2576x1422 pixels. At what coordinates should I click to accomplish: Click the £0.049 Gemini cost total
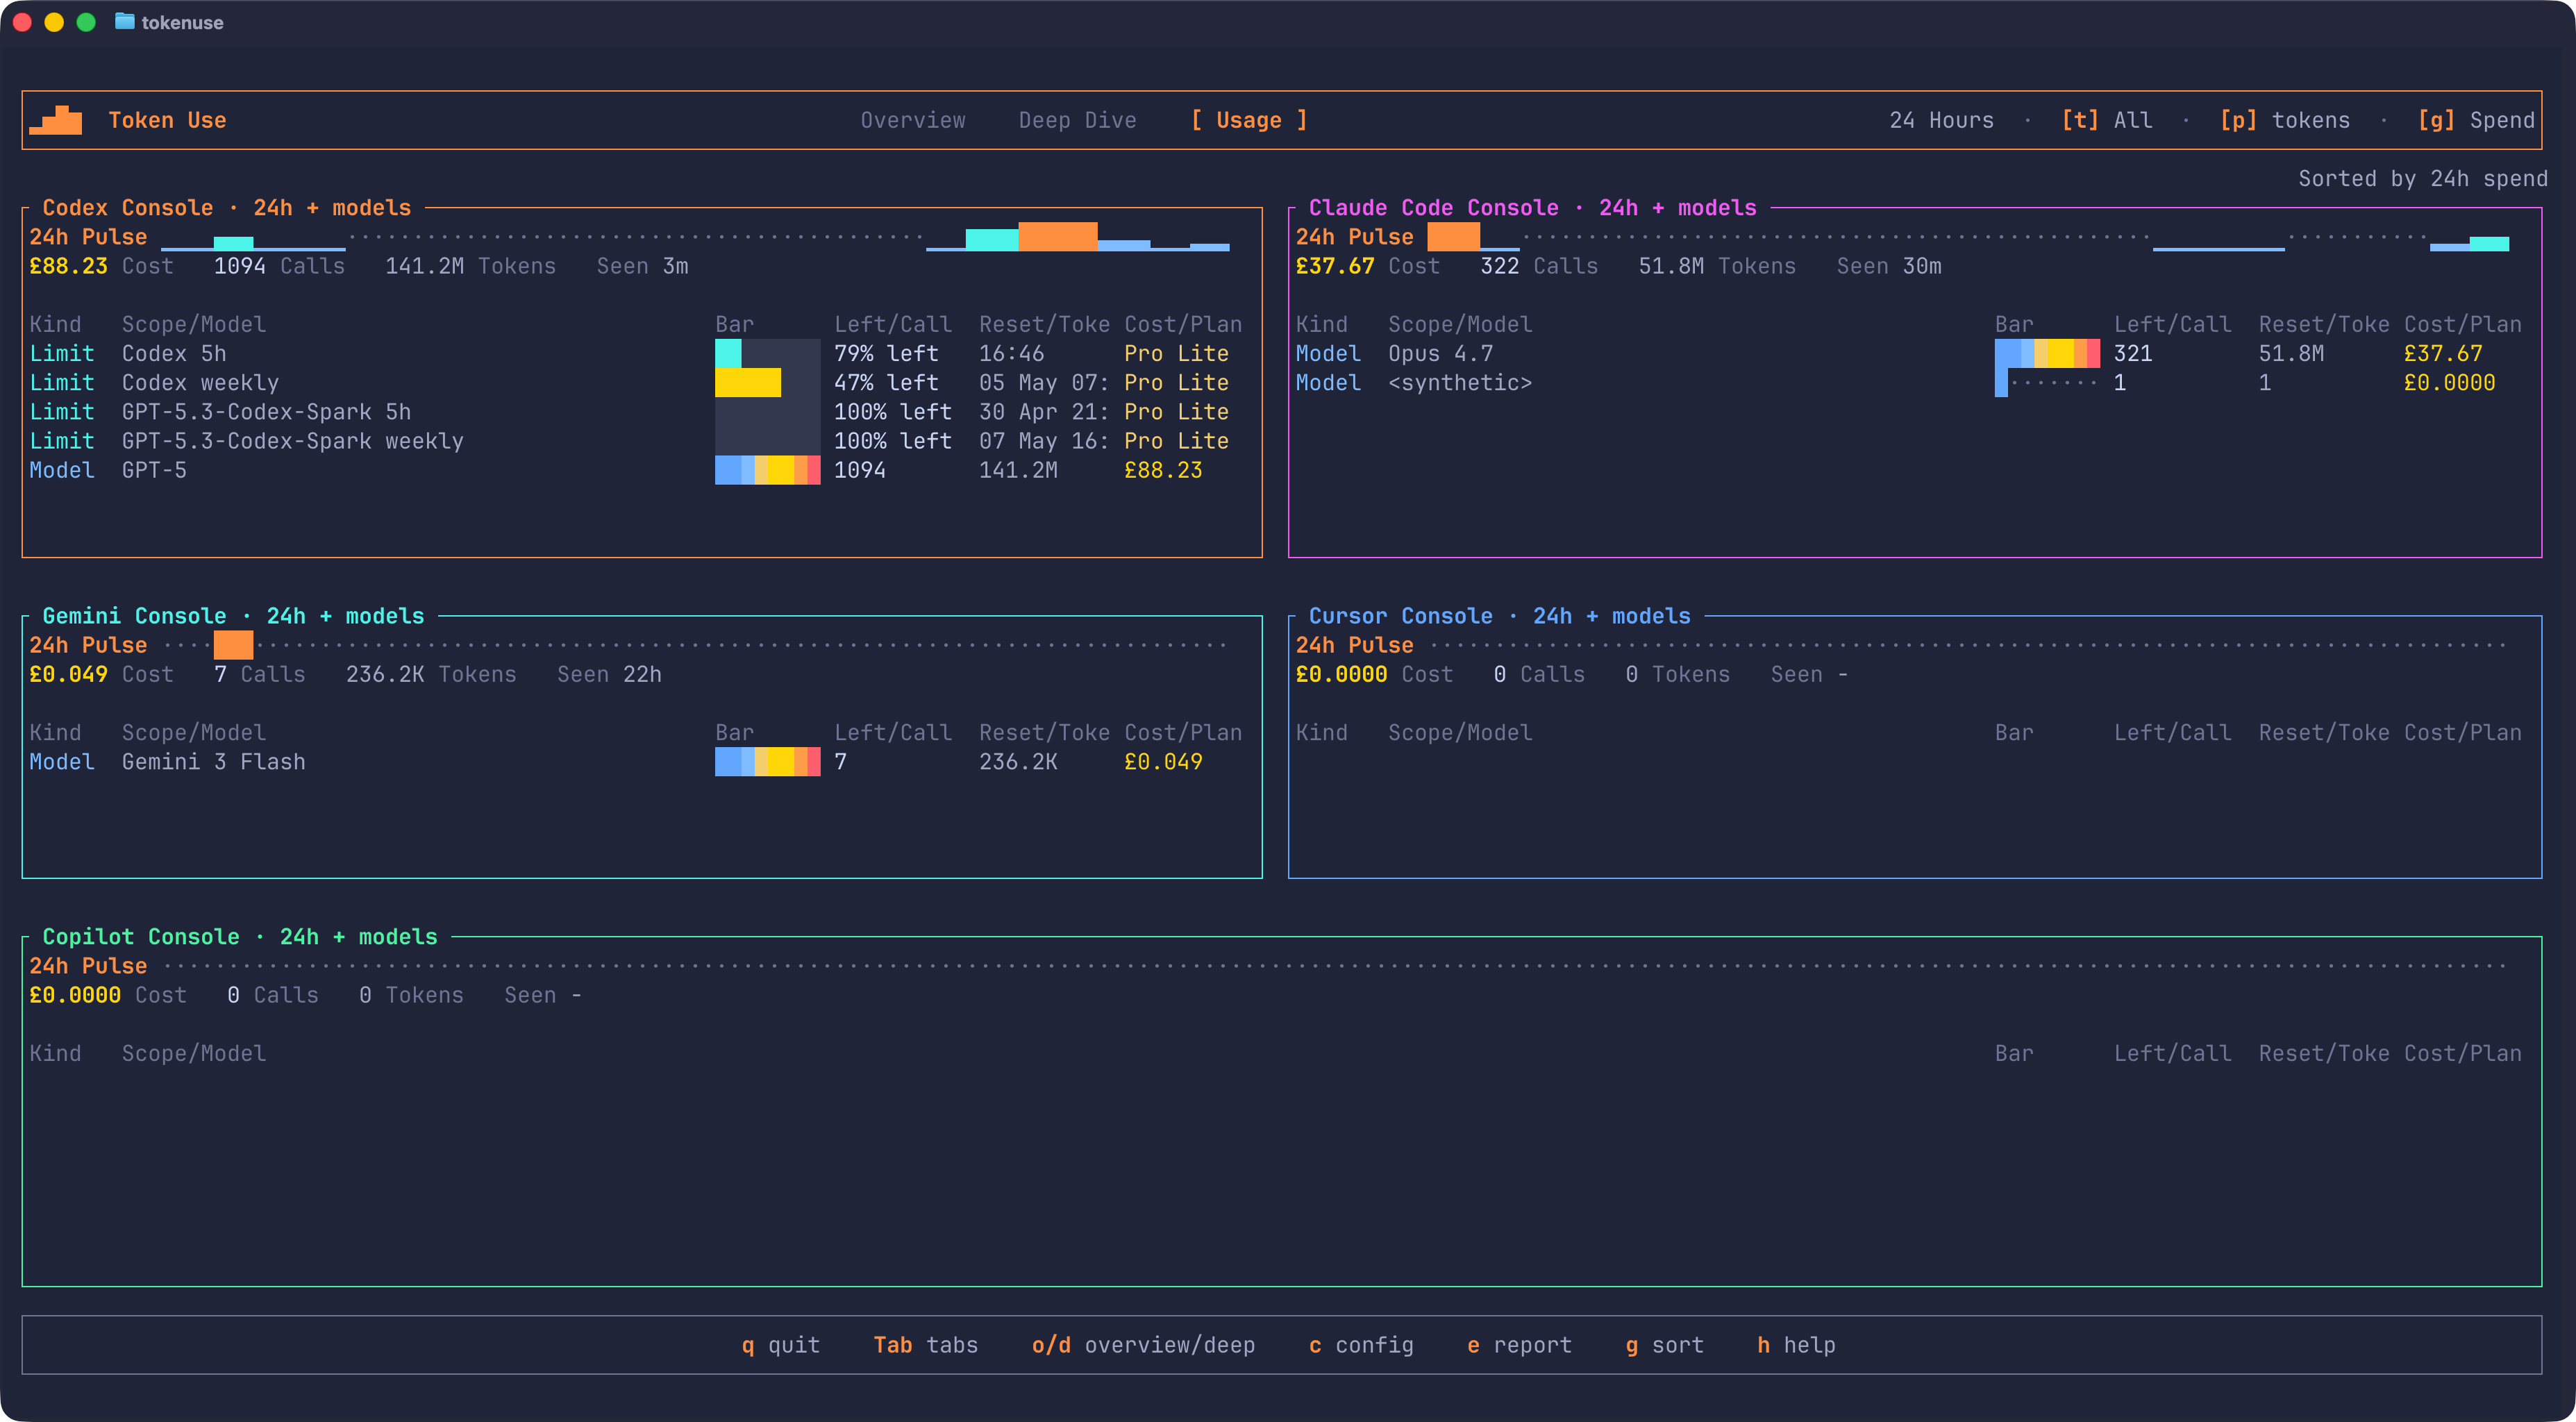(68, 673)
